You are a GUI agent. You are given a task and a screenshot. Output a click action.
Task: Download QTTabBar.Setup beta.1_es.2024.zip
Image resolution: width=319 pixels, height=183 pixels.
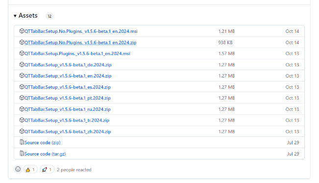[68, 87]
